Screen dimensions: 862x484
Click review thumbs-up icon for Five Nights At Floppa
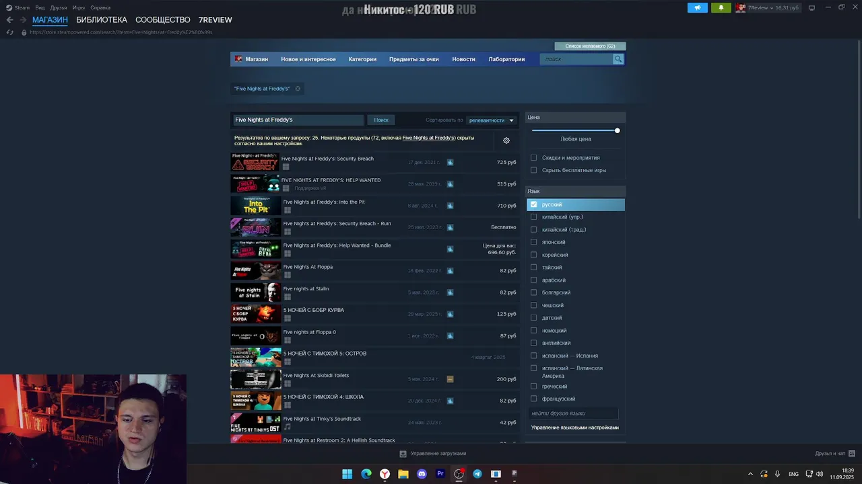[x=450, y=271]
